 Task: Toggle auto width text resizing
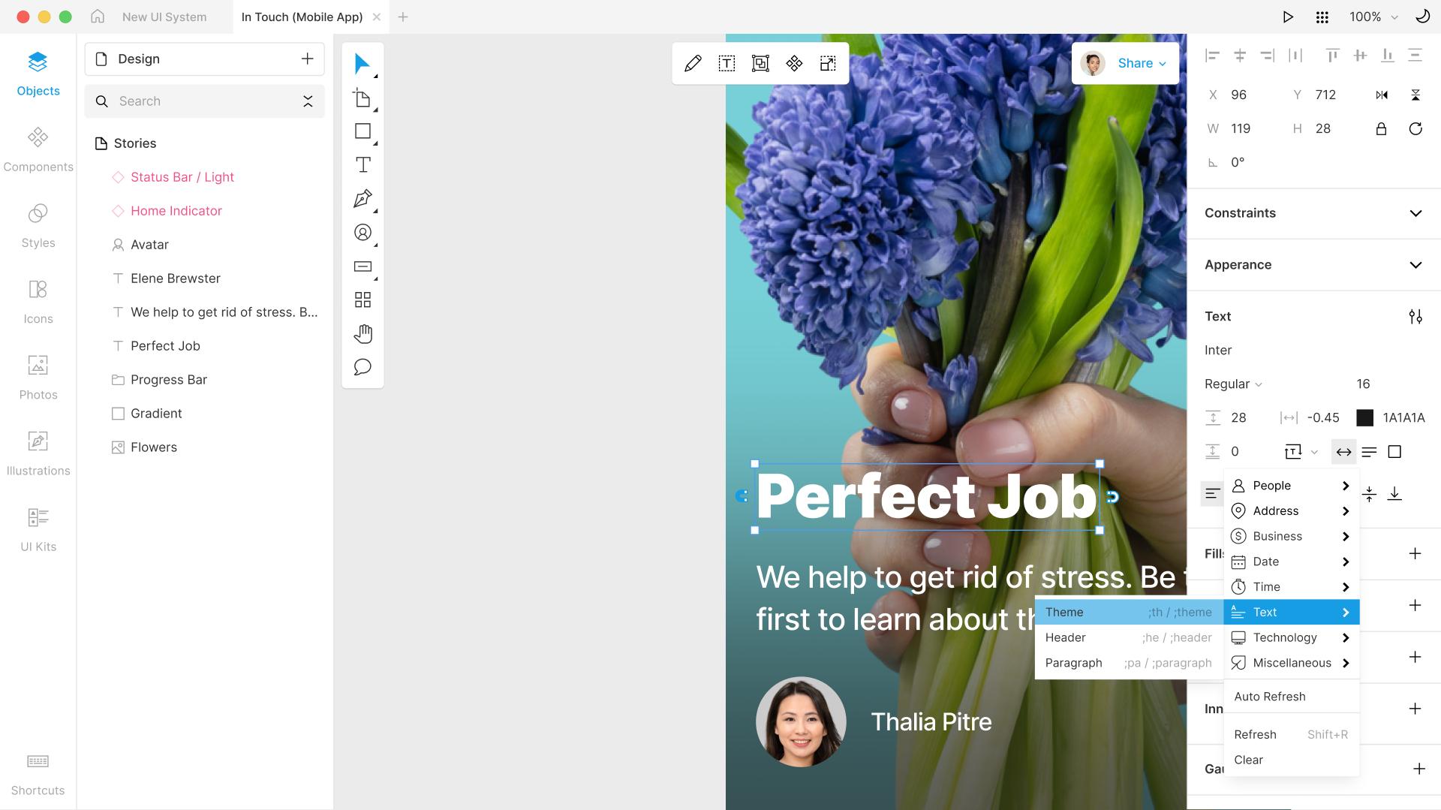[1344, 452]
